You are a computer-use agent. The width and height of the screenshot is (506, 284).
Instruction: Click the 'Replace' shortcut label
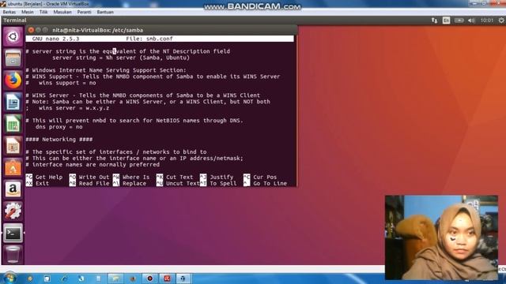134,184
